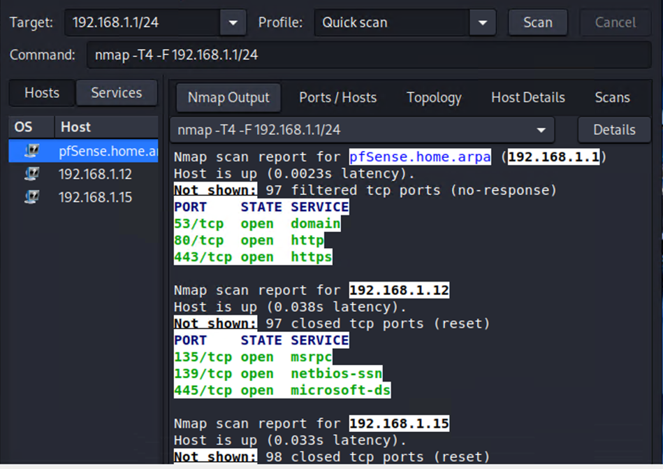Click the Target field with 192.168.1.1/24
663x469 pixels.
click(142, 22)
